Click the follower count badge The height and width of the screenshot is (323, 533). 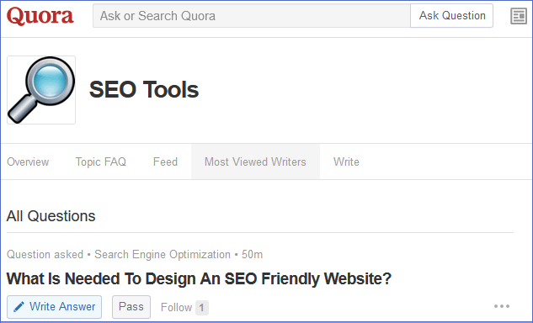pos(202,308)
